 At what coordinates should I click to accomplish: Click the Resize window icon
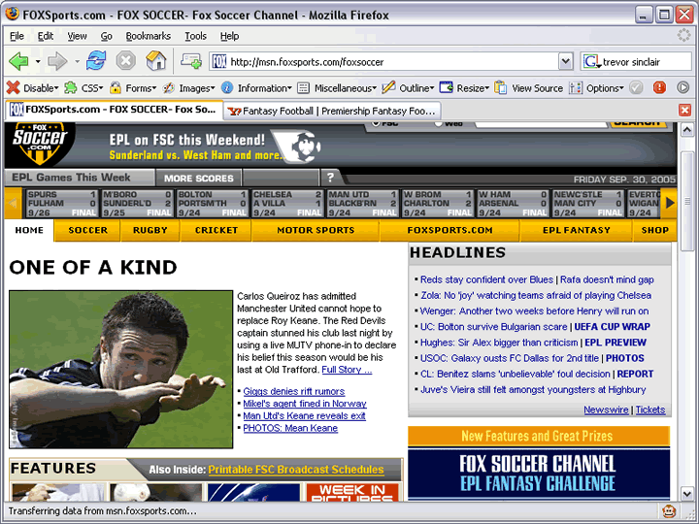(446, 87)
